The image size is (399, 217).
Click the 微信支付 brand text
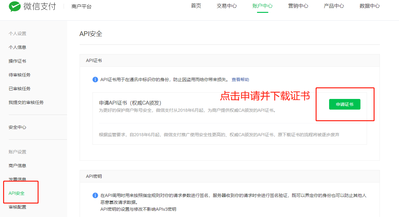pos(39,6)
